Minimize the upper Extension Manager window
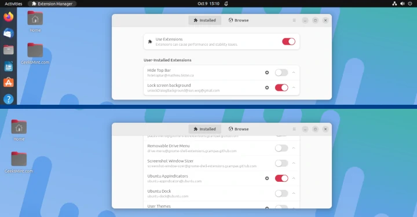Image resolution: width=417 pixels, height=217 pixels. (305, 20)
